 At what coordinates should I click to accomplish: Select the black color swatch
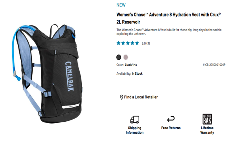[119, 57]
